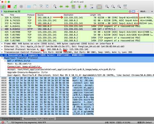The width and height of the screenshot is (154, 124).
Task: Select packet 426 row
Action: click(x=77, y=35)
